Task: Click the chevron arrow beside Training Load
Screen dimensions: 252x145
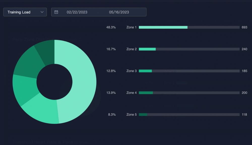Action: 42,12
